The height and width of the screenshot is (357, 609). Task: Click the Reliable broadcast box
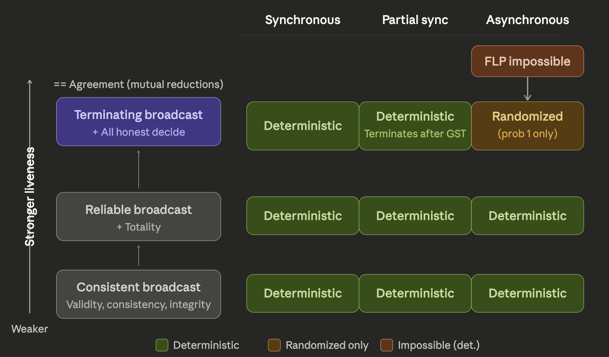[138, 216]
